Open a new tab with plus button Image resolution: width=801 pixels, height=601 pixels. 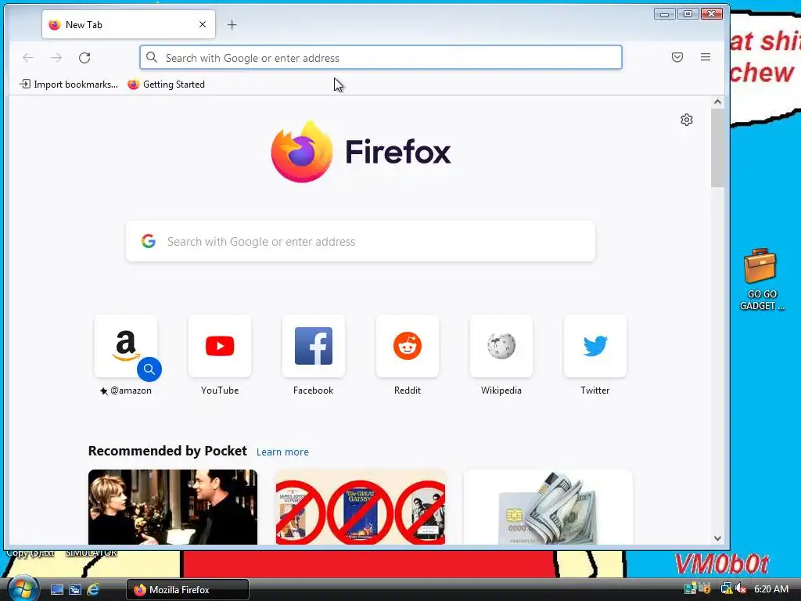point(232,24)
